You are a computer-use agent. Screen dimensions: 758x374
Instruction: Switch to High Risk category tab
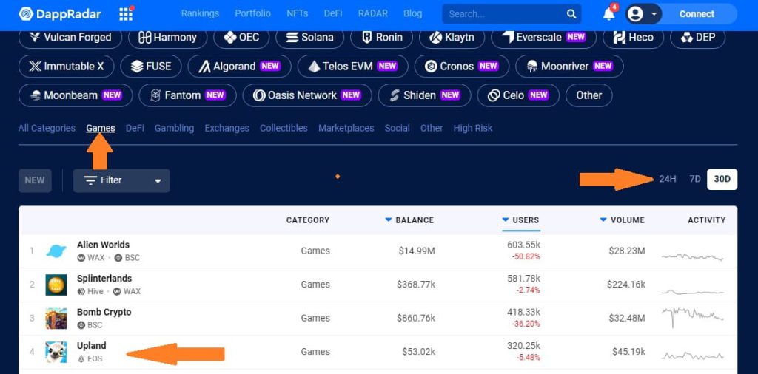[473, 128]
